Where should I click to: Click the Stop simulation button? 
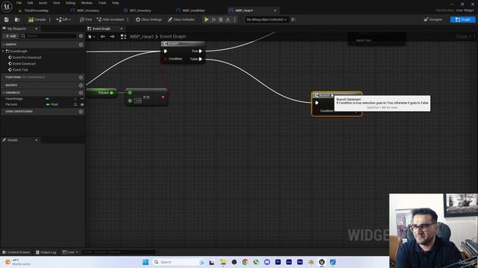221,19
